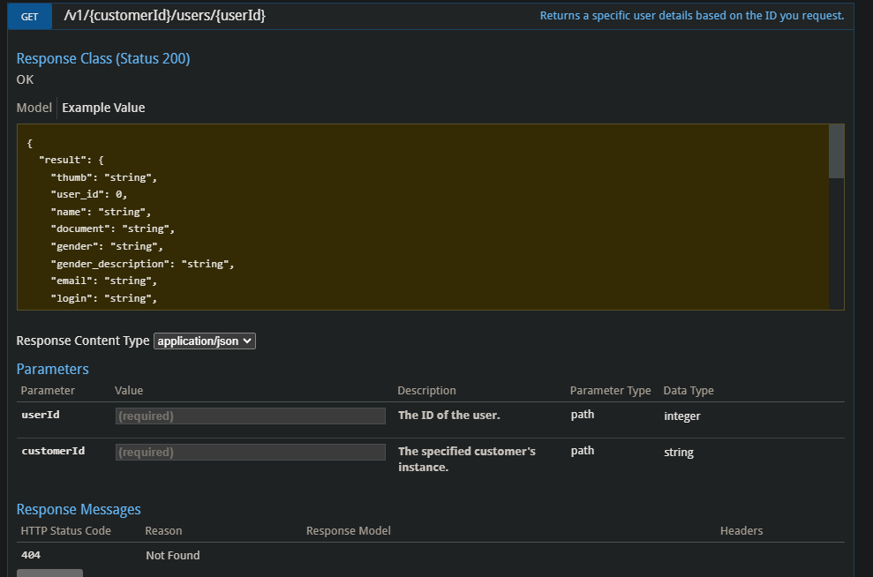Select the "document": "string" JSON line
873x577 pixels.
tap(112, 229)
